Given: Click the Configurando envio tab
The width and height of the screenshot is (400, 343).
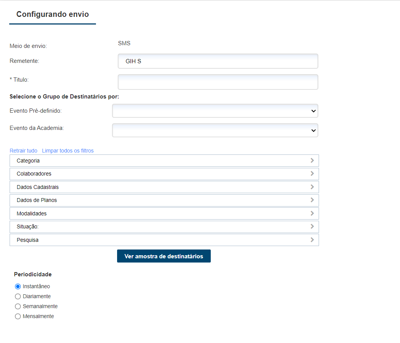Looking at the screenshot, I should point(53,15).
